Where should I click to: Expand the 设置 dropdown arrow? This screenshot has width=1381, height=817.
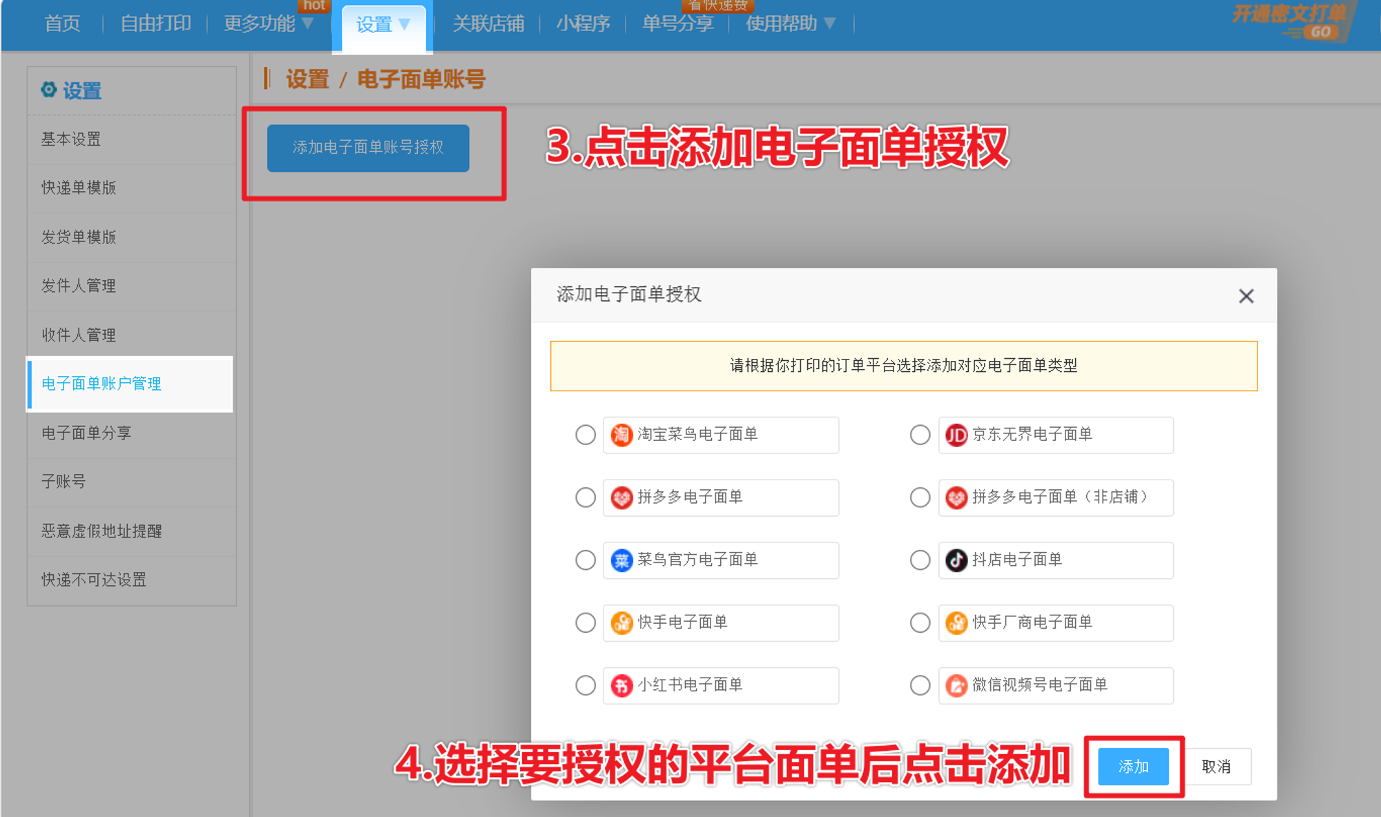coord(405,24)
